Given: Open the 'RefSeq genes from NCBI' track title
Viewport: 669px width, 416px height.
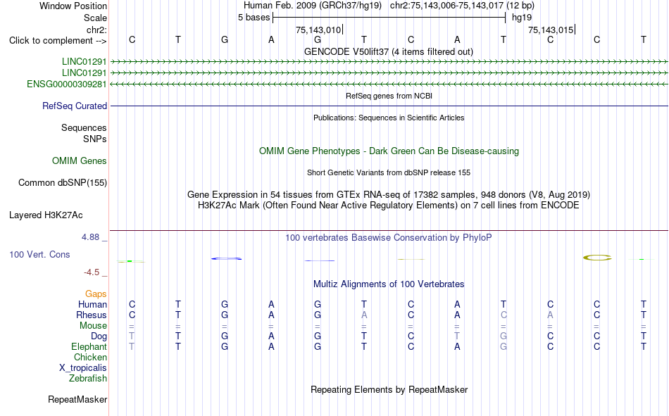Looking at the screenshot, I should coord(389,96).
